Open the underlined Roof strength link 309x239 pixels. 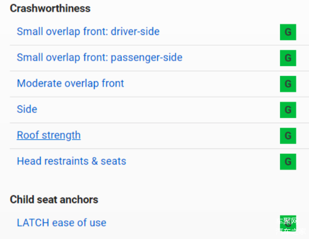click(49, 135)
